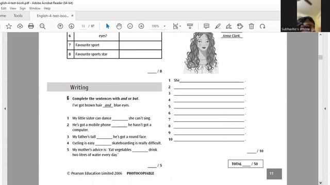Go to previous page arrow
Viewport: 330px width, 185px height.
pos(60,26)
